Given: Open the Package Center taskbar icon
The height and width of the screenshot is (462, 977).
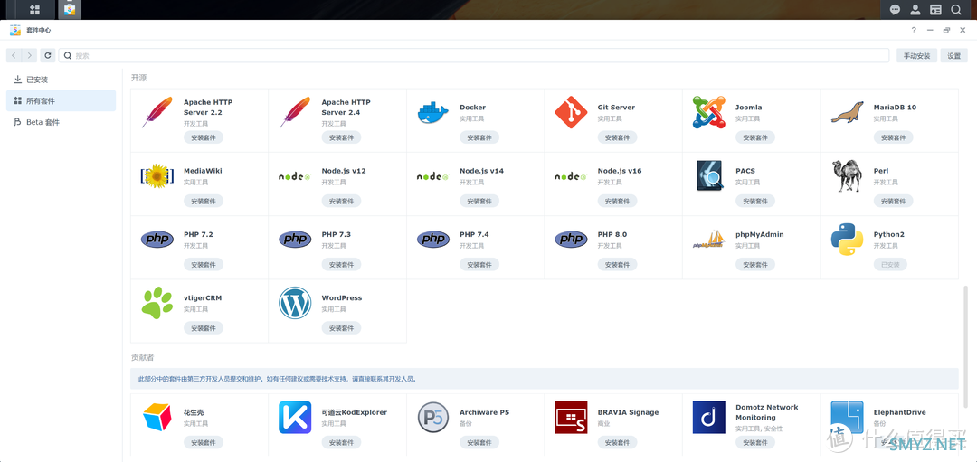Looking at the screenshot, I should 70,9.
